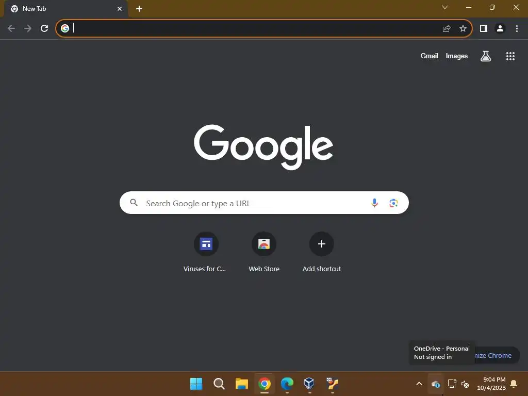
Task: Open File Explorer from the taskbar
Action: [241, 384]
